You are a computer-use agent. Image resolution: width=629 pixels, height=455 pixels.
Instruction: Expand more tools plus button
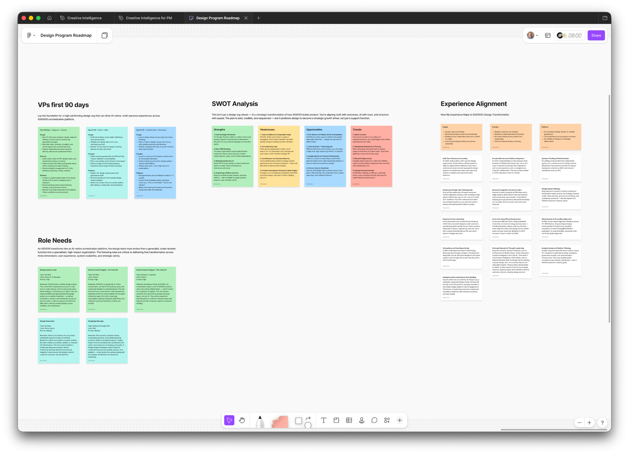(x=399, y=420)
